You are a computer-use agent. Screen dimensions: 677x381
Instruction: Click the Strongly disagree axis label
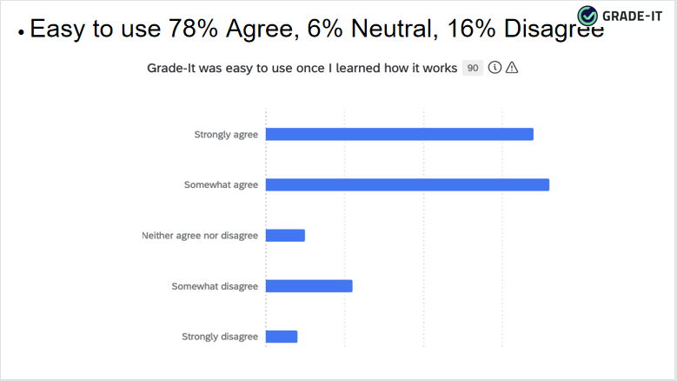220,337
